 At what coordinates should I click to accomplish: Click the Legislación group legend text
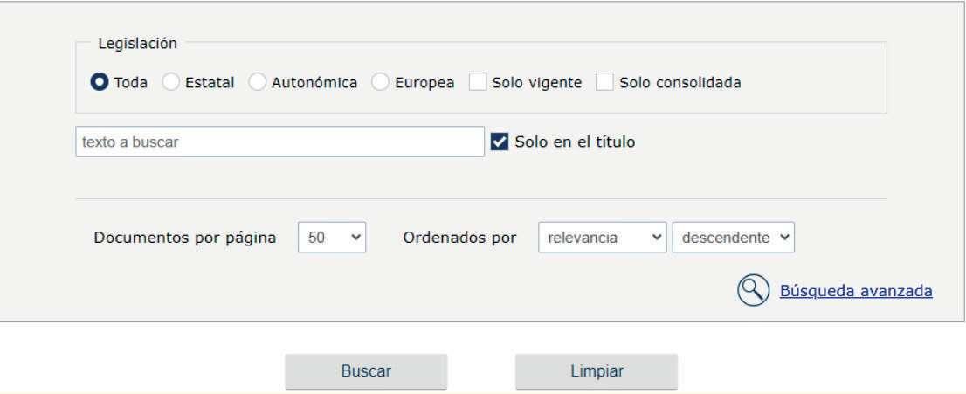138,42
